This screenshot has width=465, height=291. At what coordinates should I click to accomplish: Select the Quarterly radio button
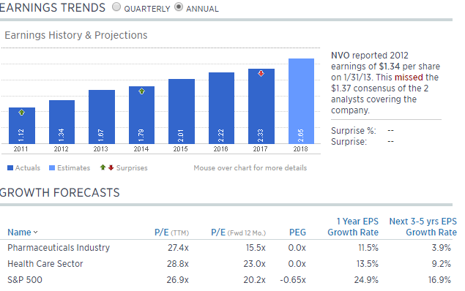(116, 7)
